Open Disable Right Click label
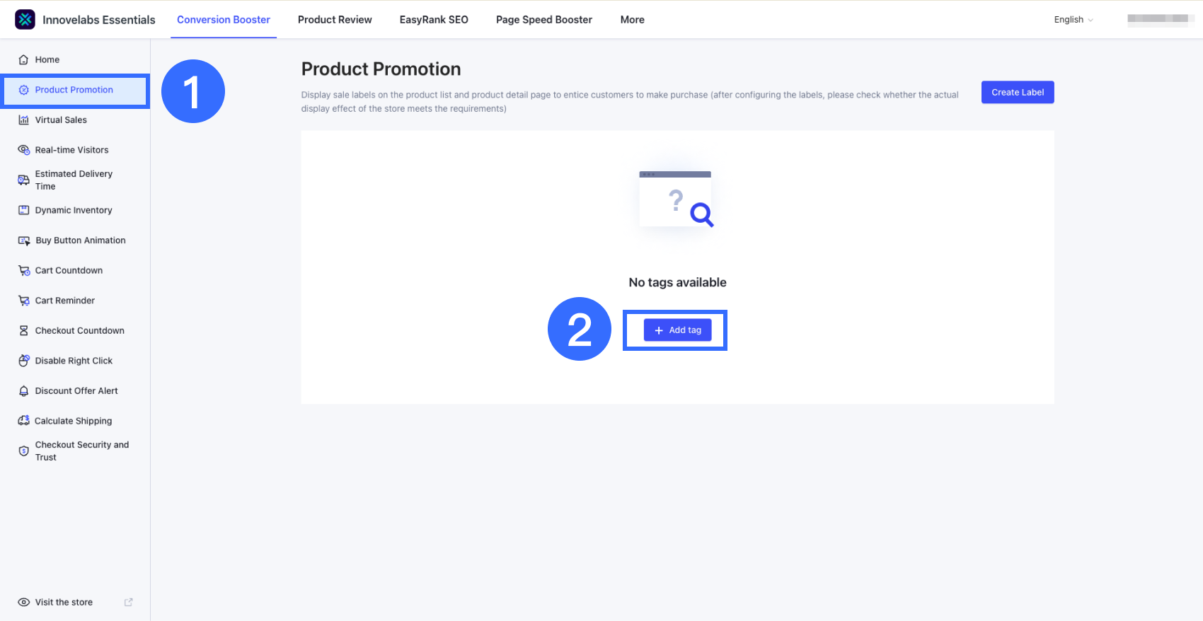1203x621 pixels. [74, 361]
